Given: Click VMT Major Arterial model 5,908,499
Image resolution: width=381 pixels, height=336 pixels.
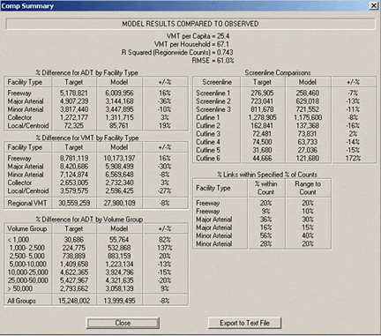Looking at the screenshot, I should 119,167.
